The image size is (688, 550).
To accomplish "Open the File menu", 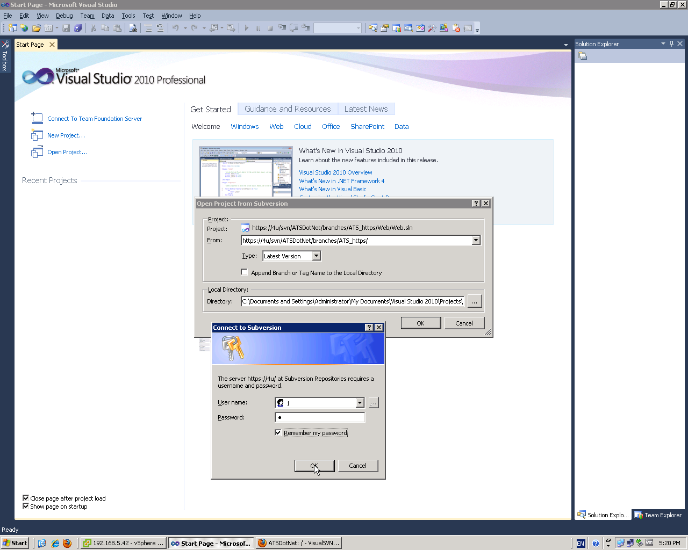I will (x=8, y=16).
